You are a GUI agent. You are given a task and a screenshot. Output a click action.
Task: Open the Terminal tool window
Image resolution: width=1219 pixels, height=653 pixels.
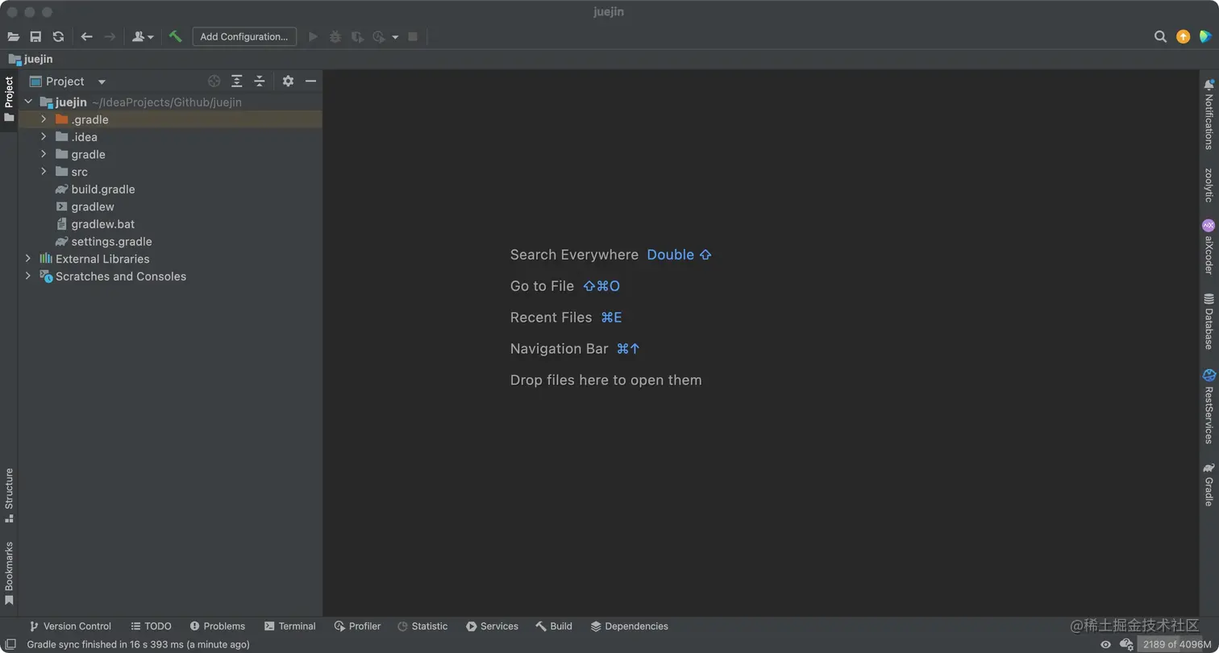(x=289, y=626)
